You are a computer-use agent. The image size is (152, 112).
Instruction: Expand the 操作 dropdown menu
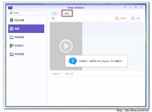(56, 13)
